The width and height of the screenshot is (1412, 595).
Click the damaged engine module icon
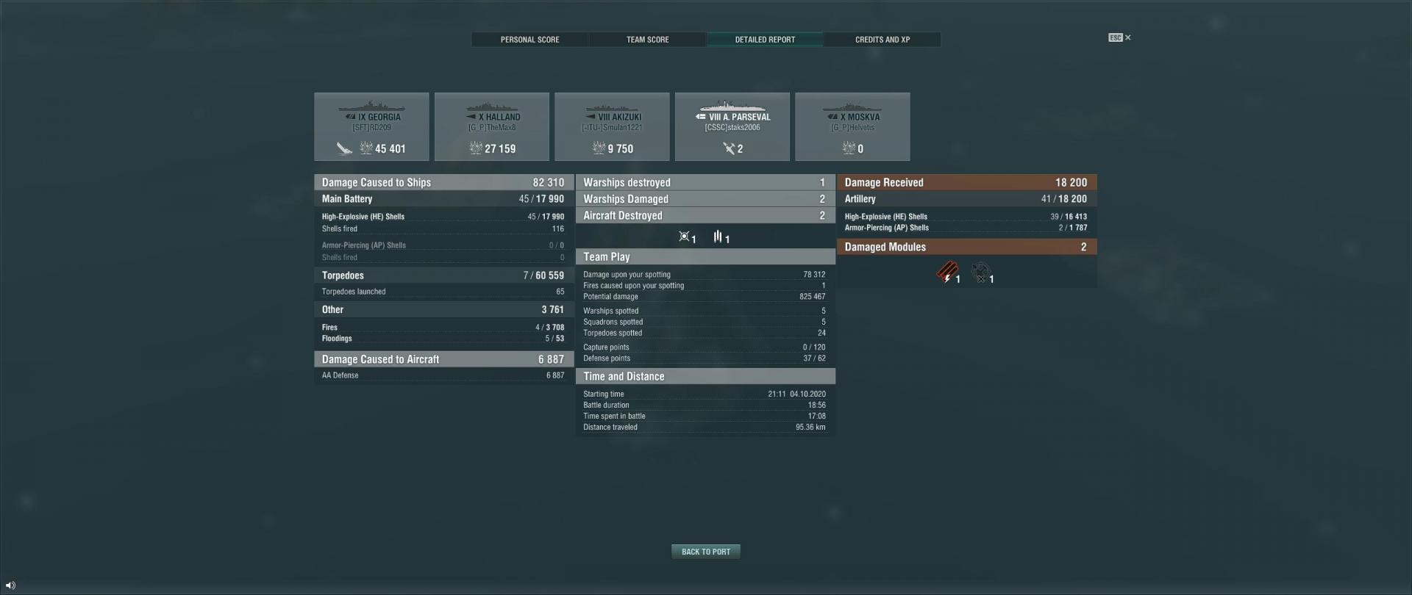pos(980,273)
